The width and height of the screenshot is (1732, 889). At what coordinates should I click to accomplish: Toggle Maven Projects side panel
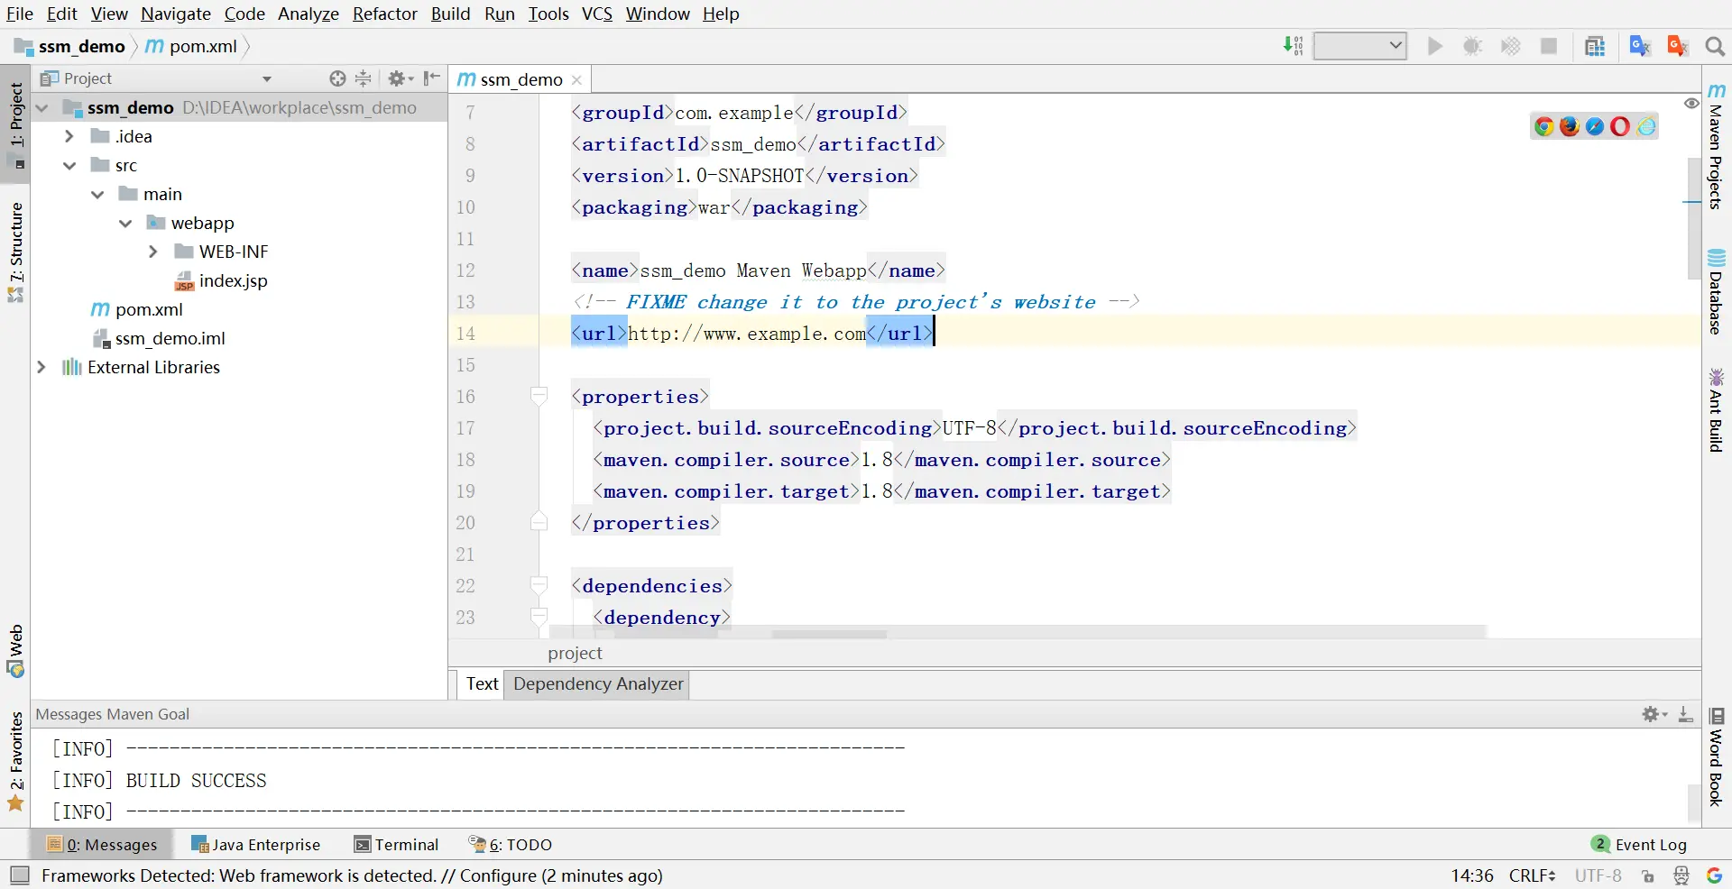pyautogui.click(x=1716, y=145)
